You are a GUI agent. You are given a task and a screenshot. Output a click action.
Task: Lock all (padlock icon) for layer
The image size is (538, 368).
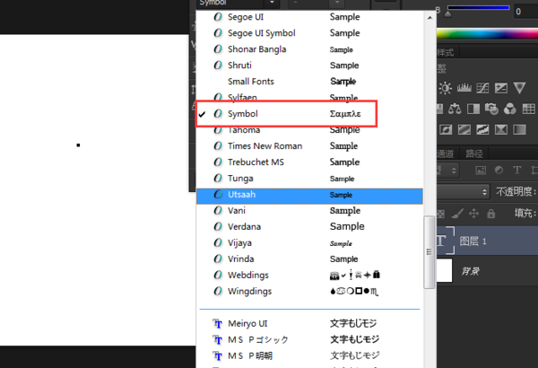point(491,214)
